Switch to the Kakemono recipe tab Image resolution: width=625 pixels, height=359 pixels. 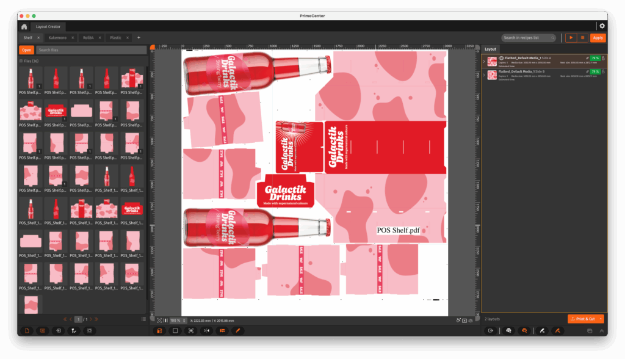57,38
